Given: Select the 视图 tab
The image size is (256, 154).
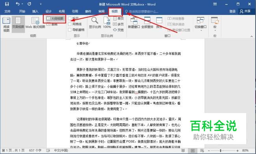Looking at the screenshot, I should [115, 11].
